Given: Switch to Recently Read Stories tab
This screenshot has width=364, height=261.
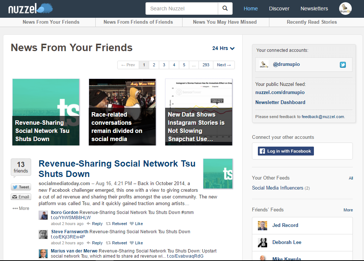Looking at the screenshot, I should 312,22.
